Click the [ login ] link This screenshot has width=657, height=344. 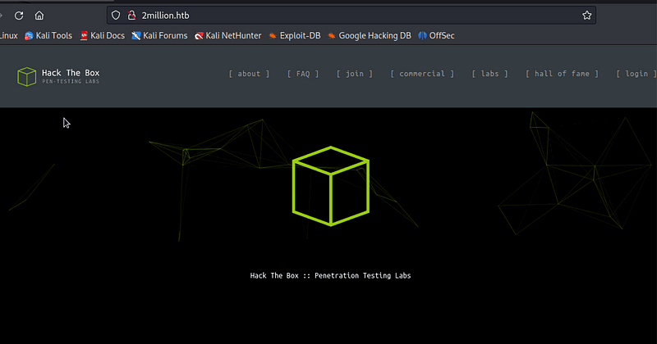[x=635, y=74]
